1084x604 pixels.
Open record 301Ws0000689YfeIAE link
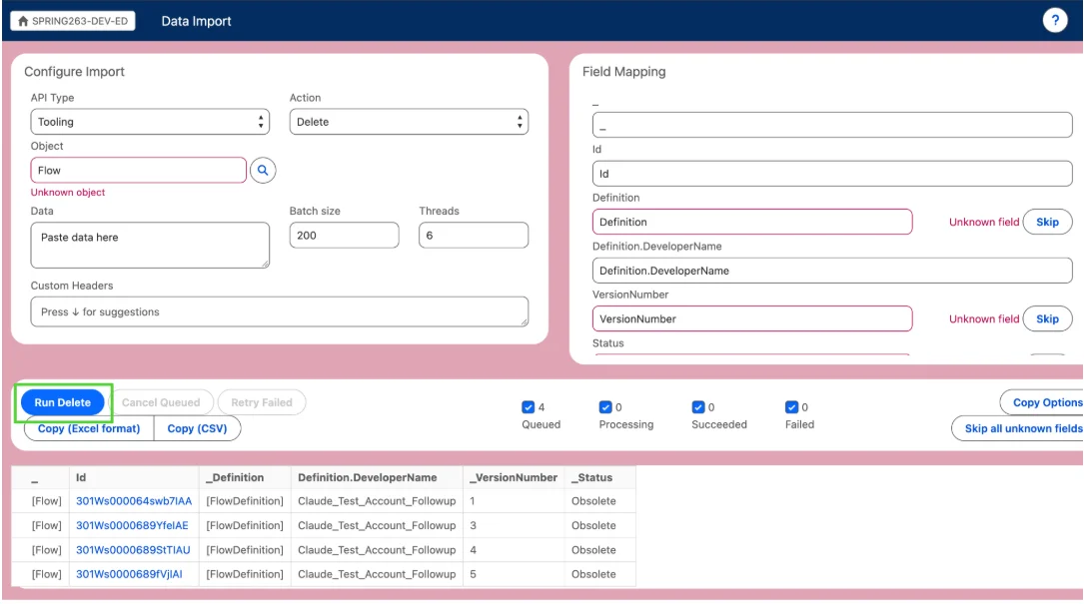tap(132, 525)
